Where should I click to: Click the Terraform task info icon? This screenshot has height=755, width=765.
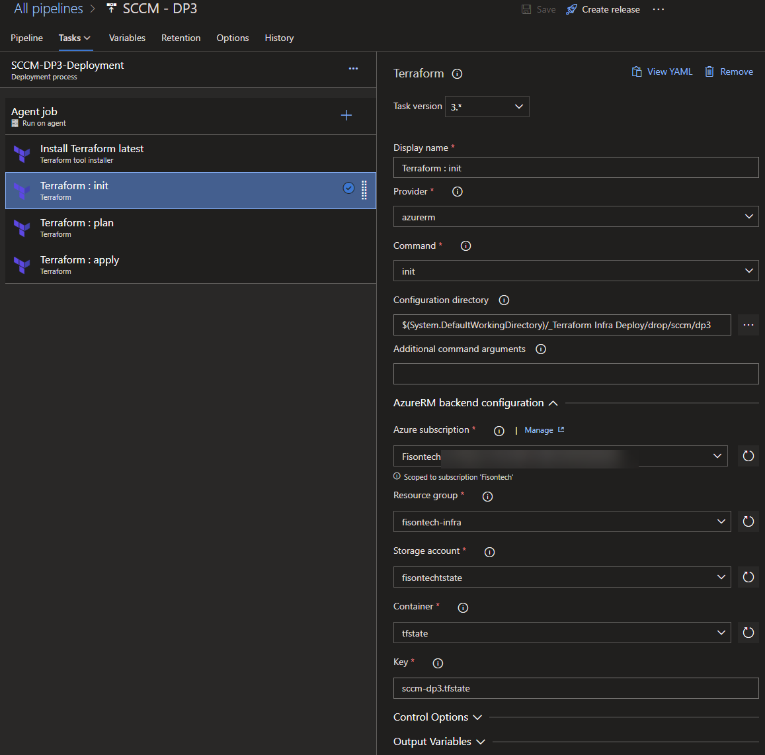pyautogui.click(x=457, y=73)
